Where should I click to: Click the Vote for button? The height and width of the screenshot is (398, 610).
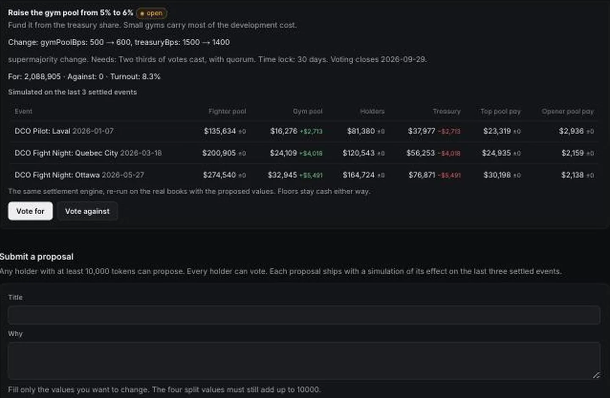[x=30, y=211]
